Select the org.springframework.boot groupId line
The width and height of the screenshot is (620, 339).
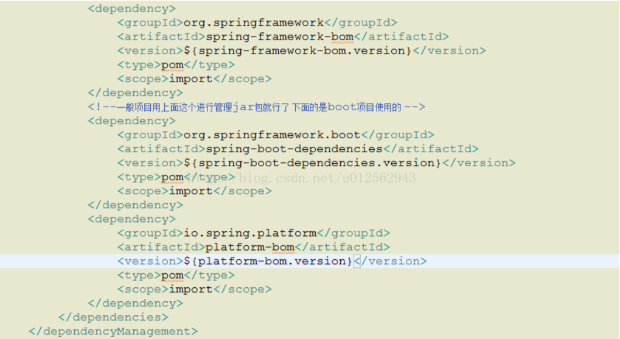click(x=276, y=135)
